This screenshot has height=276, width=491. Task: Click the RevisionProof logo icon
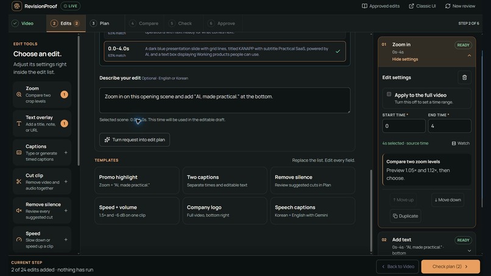pyautogui.click(x=16, y=6)
